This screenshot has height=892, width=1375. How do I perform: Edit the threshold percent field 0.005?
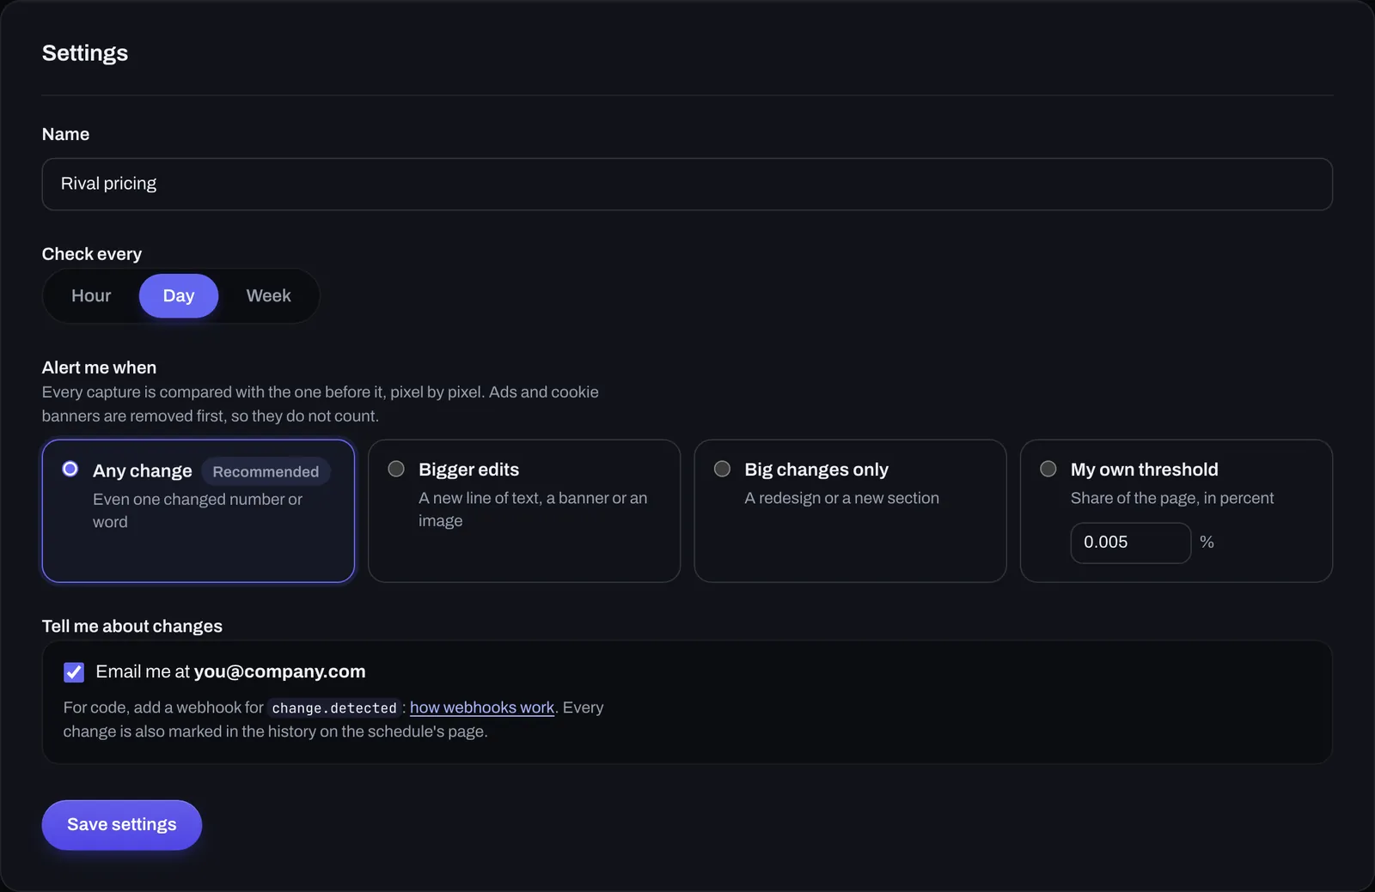coord(1131,543)
